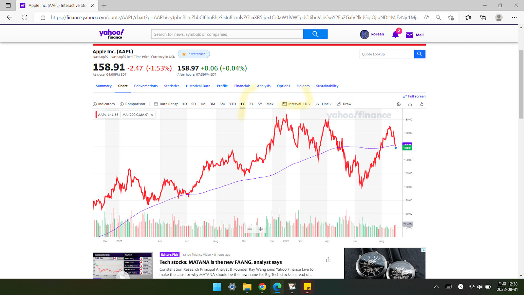524x295 pixels.
Task: Play the MATANA video thumbnail
Action: click(x=123, y=265)
